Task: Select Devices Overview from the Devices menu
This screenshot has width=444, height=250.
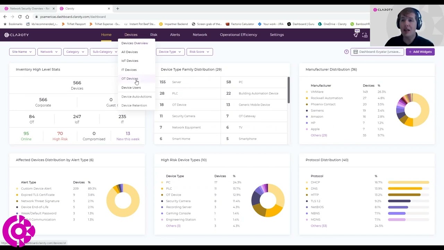Action: [x=135, y=43]
